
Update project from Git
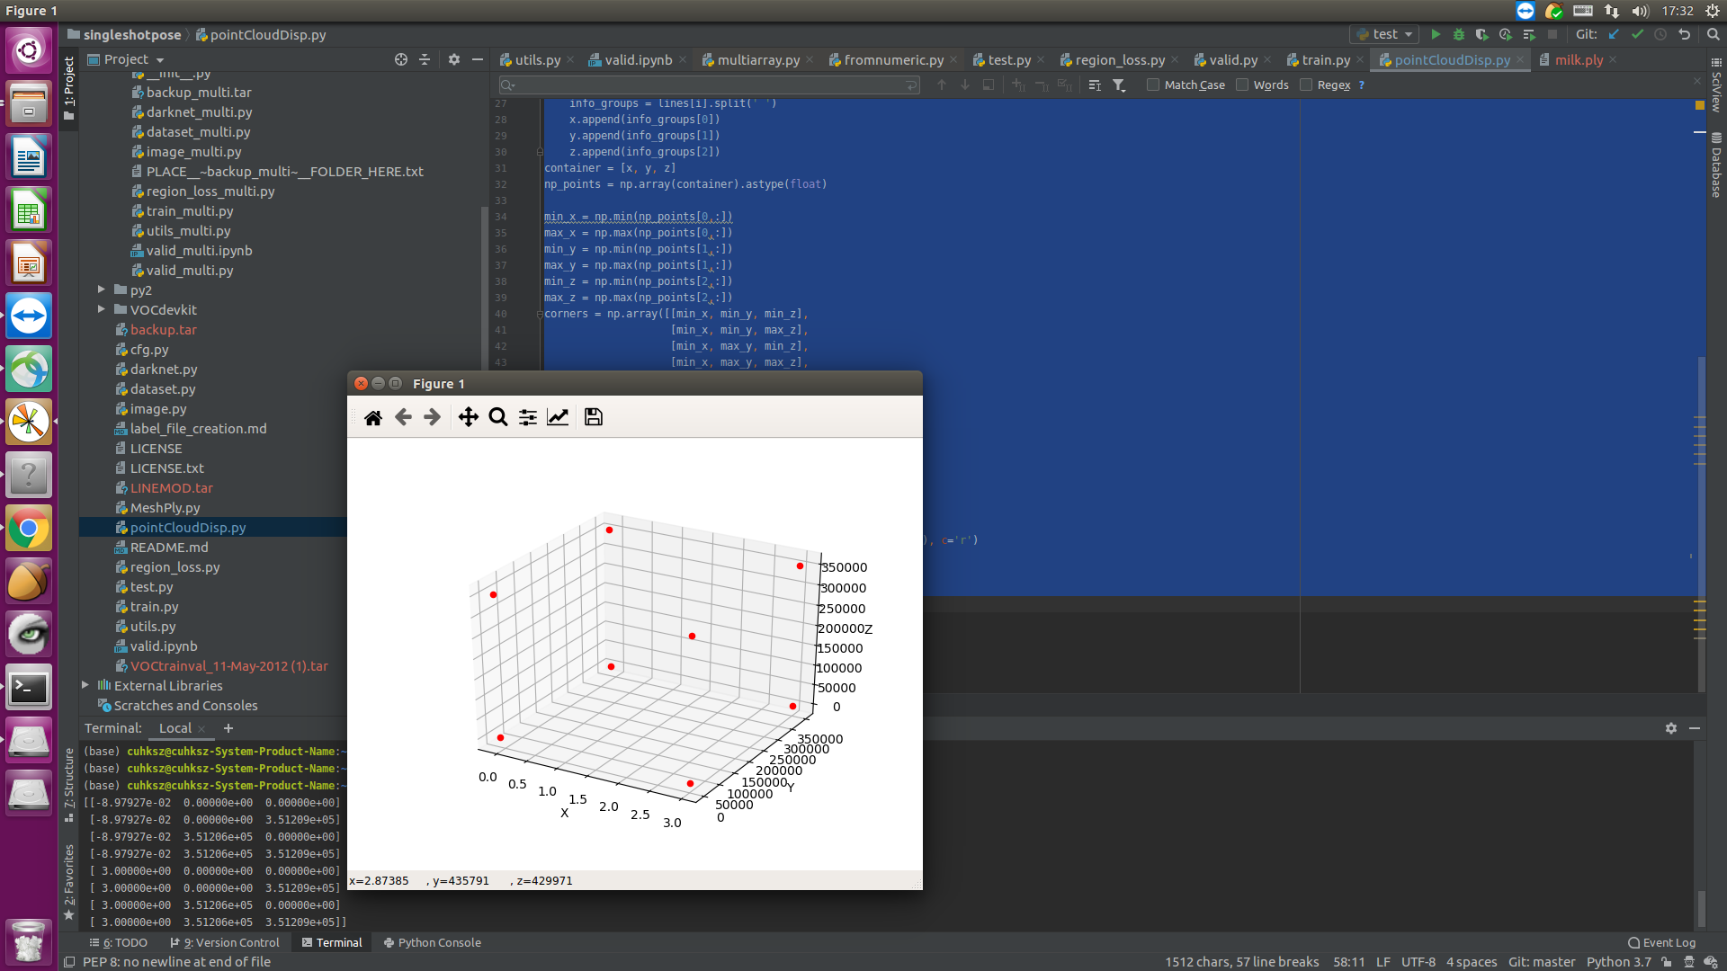(1614, 34)
